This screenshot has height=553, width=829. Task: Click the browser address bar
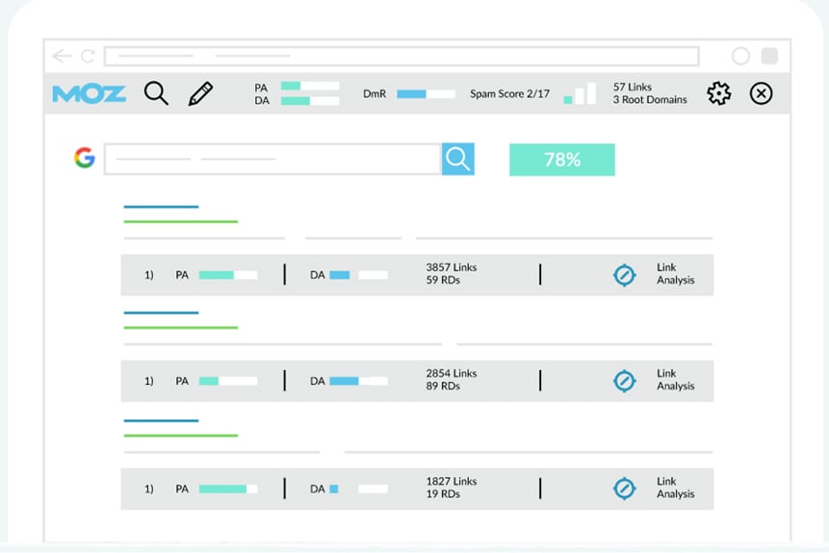tap(402, 56)
